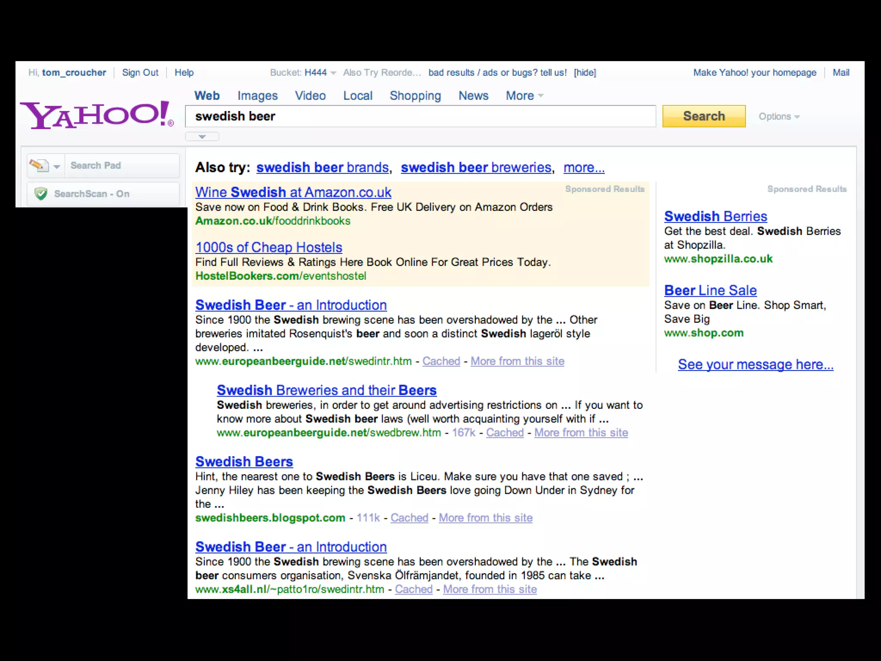Expand the arrow tab below search box
The image size is (881, 661).
(x=202, y=137)
